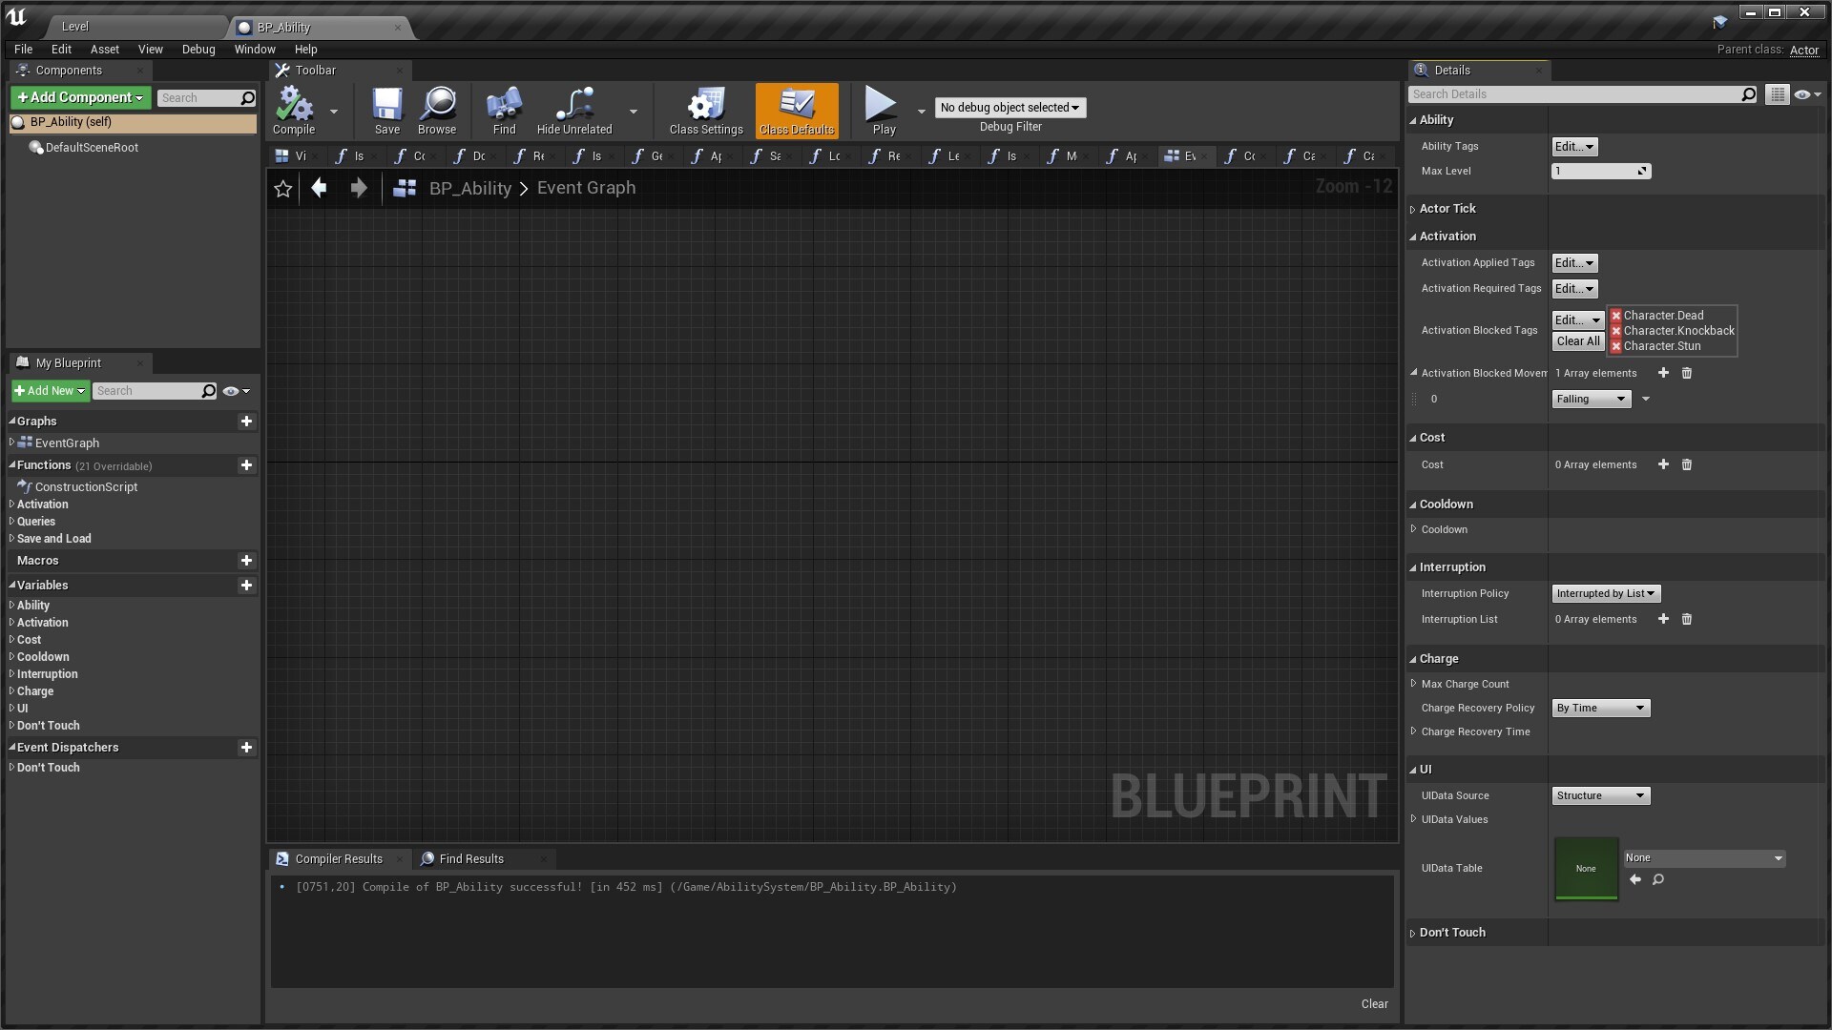Toggle Hide Unrelated nodes

click(x=572, y=110)
